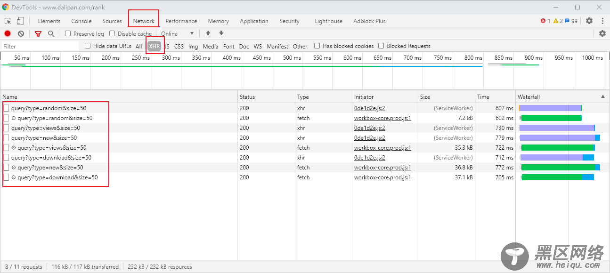Go to the Memory tab
Image resolution: width=610 pixels, height=273 pixels.
click(x=219, y=21)
